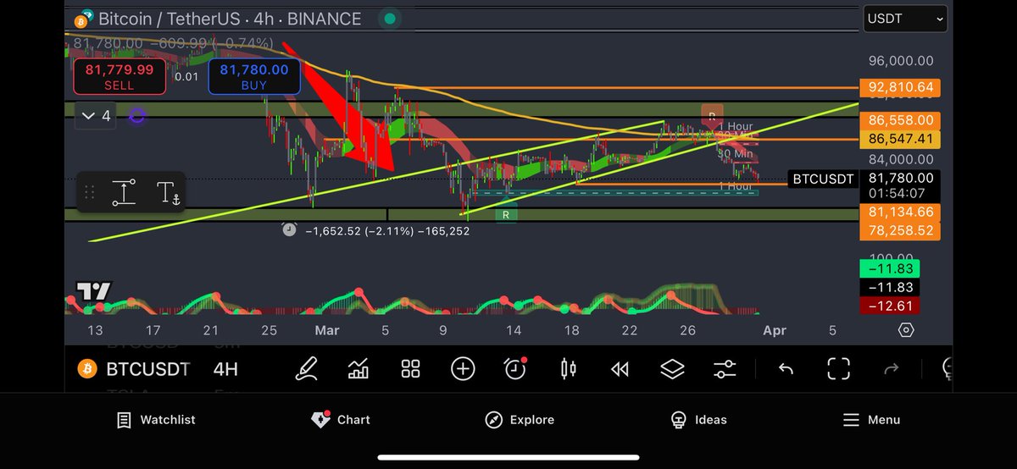The height and width of the screenshot is (469, 1017).
Task: Change chart type candlestick icon
Action: click(x=568, y=368)
